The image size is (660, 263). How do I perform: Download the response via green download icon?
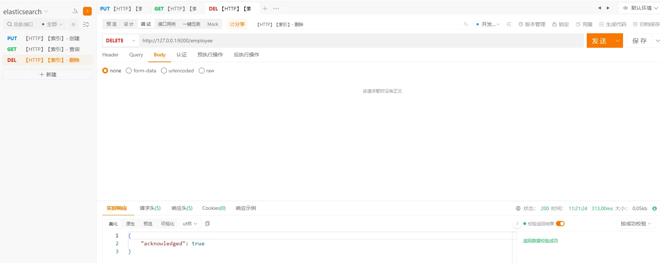655,208
